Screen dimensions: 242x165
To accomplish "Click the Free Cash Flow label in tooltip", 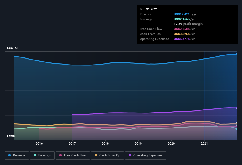I will (151, 29).
